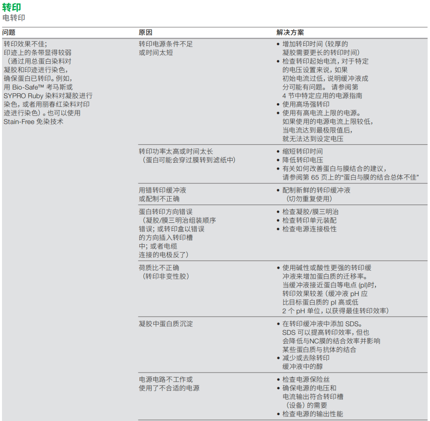Click the solution 有关如何改善蛋白与膜结合的建议

coord(334,169)
